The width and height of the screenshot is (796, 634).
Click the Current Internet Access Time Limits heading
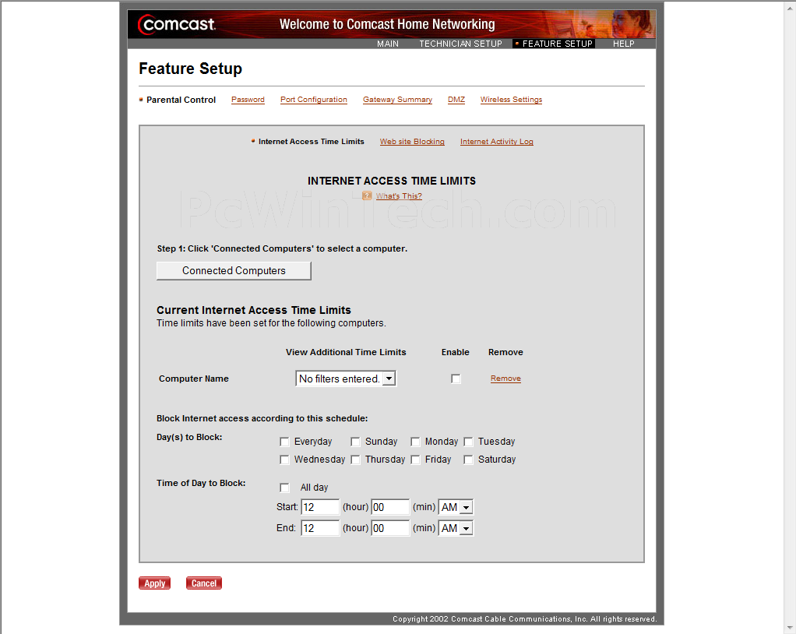254,310
